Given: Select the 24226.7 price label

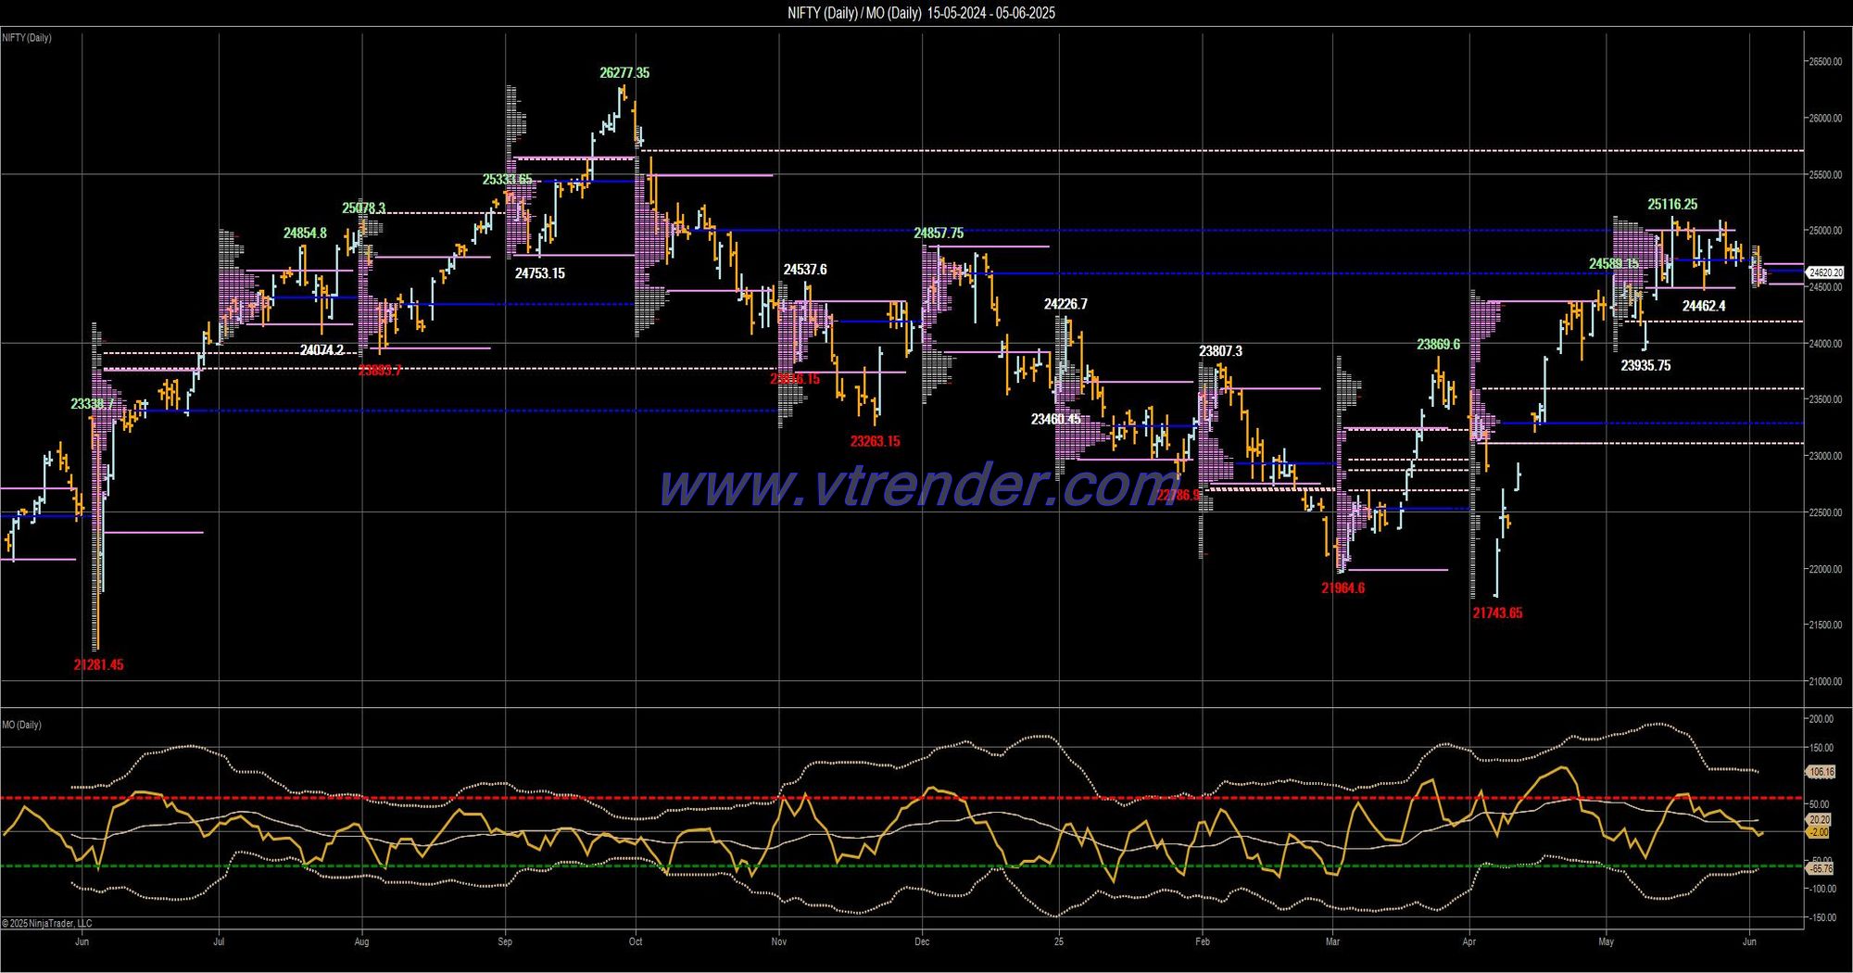Looking at the screenshot, I should (x=1065, y=304).
